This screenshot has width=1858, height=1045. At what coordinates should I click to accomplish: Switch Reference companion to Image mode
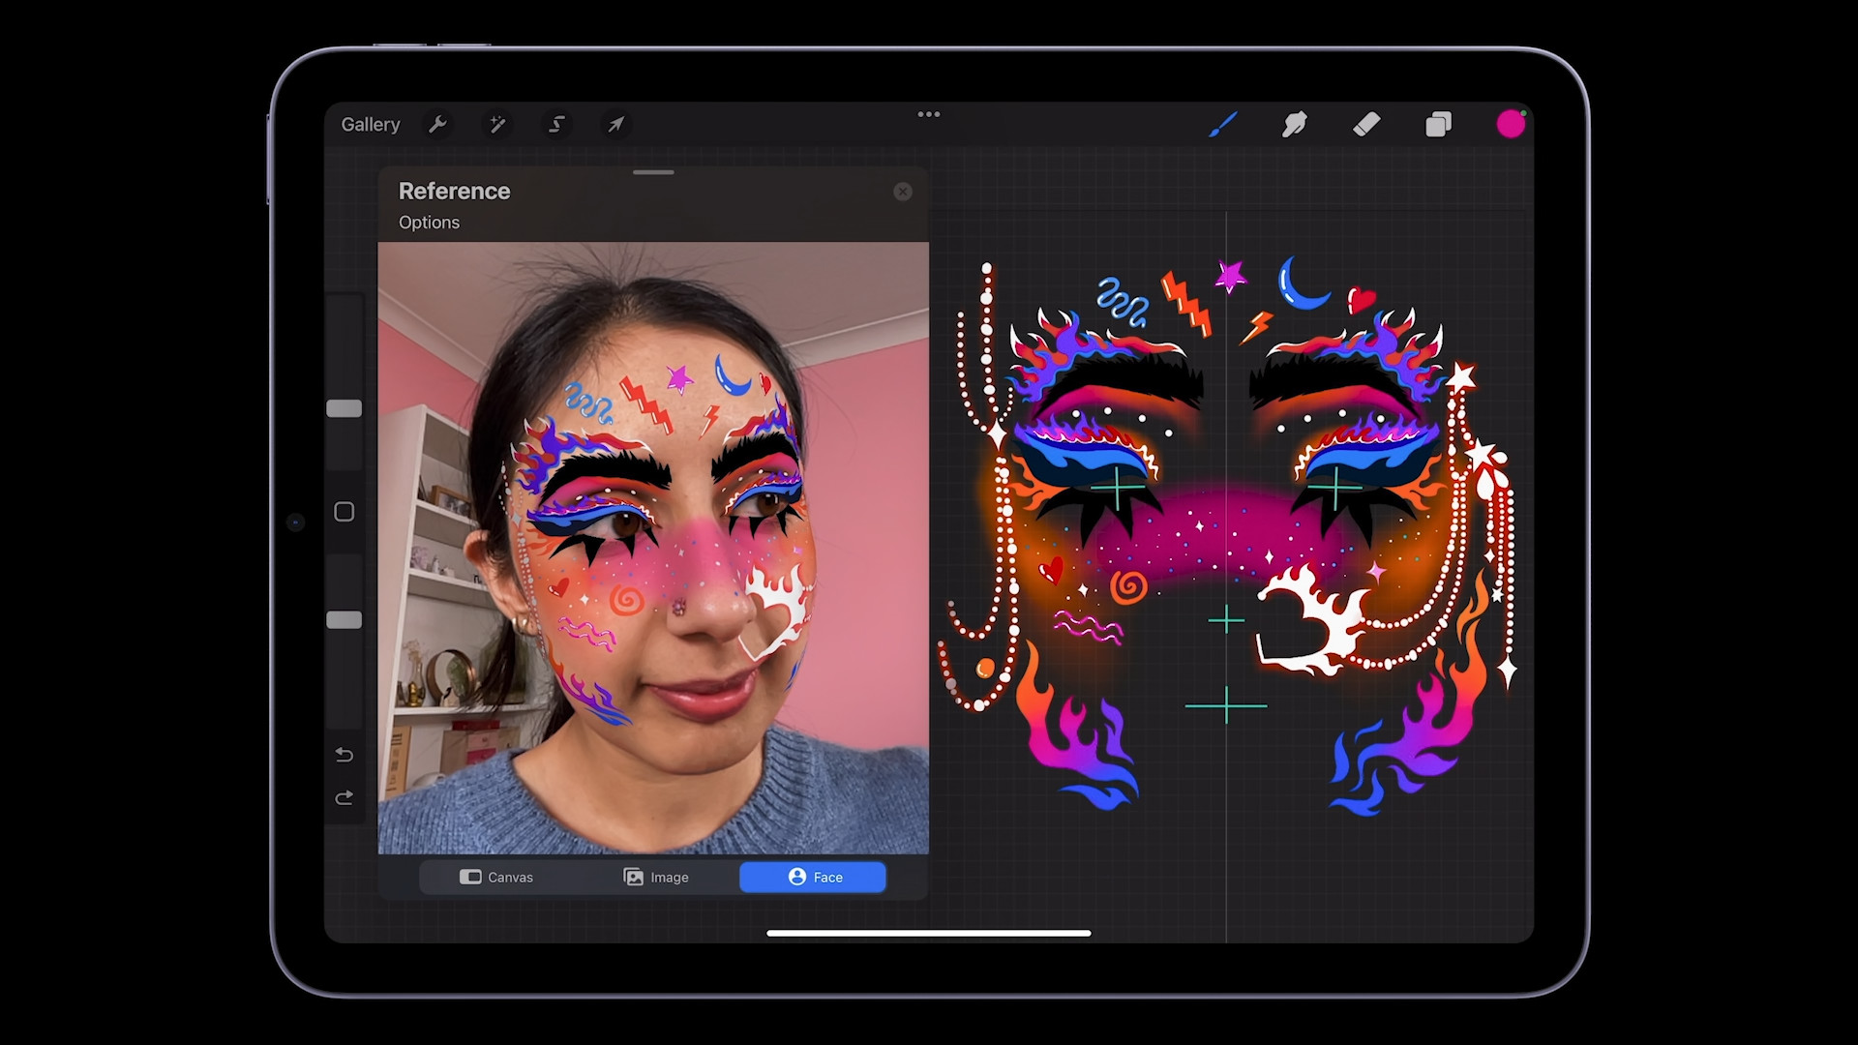tap(656, 877)
